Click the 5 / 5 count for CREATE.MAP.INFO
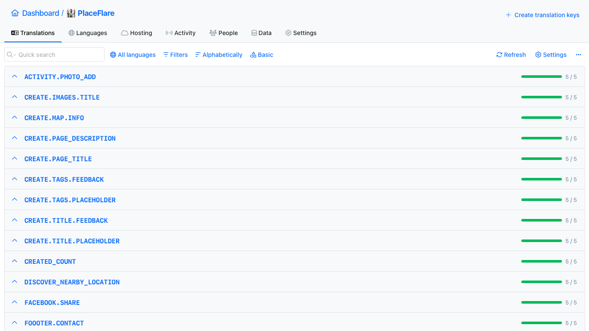589x331 pixels. tap(571, 118)
